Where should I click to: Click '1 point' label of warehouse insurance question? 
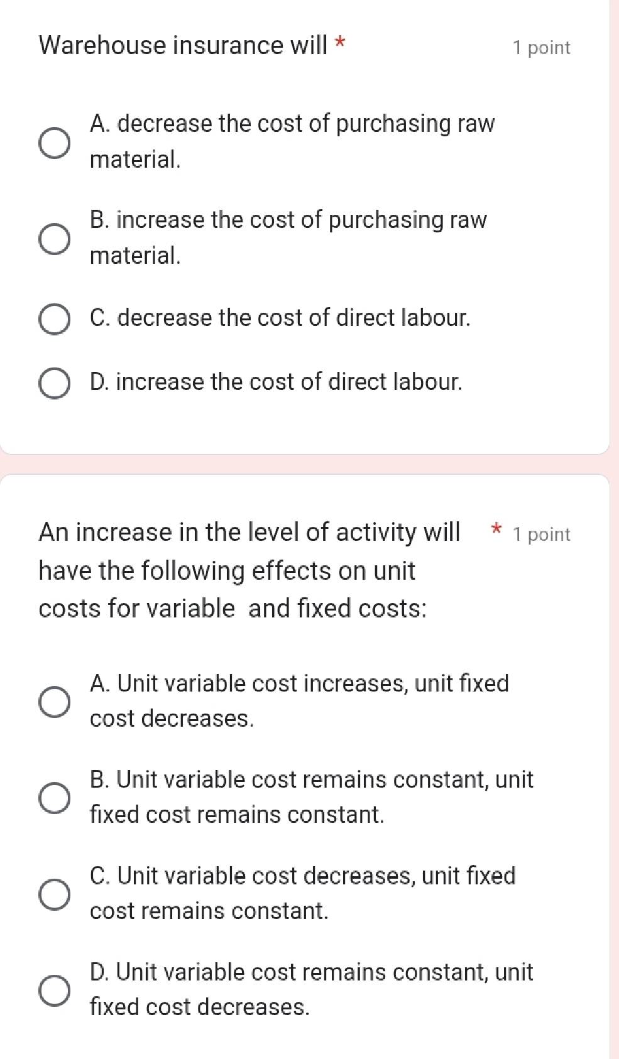541,48
